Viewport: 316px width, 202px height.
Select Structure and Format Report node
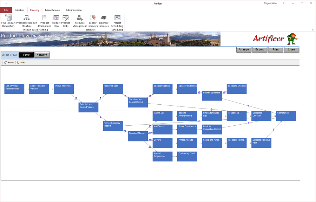click(138, 102)
